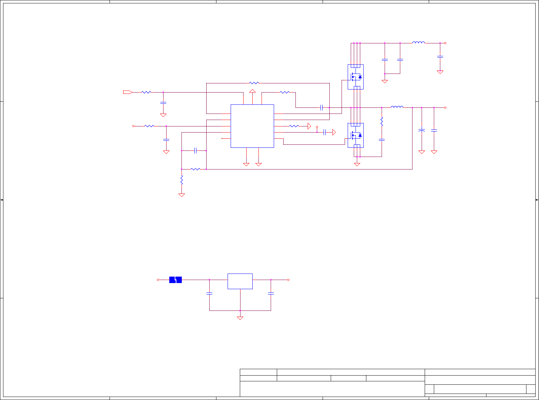This screenshot has height=400, width=539.
Task: Select the red off-page input port symbol
Action: coord(128,92)
